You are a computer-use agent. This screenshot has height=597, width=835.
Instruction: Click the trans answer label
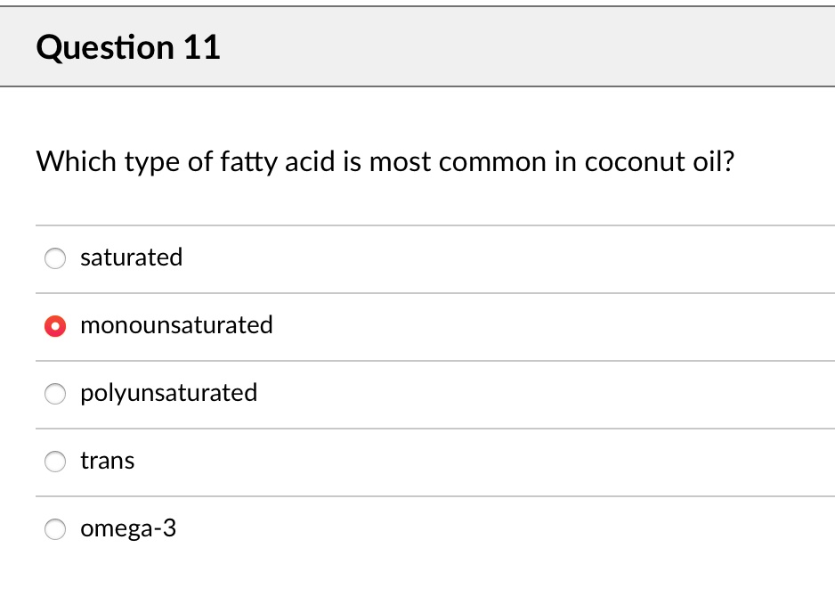[107, 462]
